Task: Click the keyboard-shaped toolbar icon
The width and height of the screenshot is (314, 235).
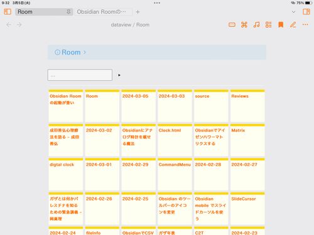Action: point(232,25)
